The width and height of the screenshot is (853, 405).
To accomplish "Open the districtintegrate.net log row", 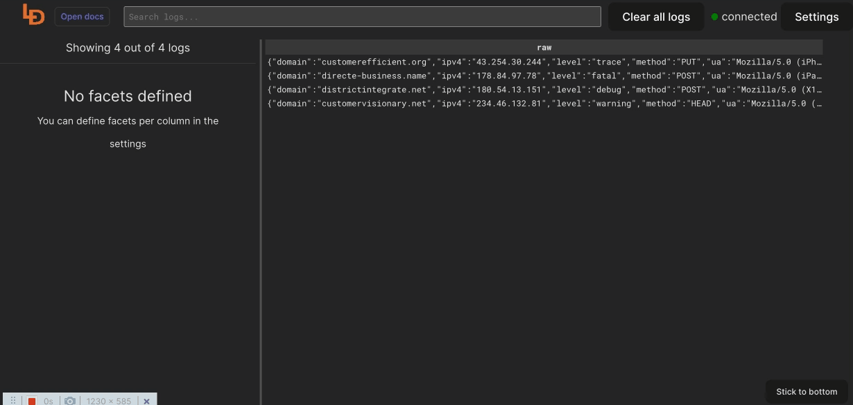I will 544,89.
